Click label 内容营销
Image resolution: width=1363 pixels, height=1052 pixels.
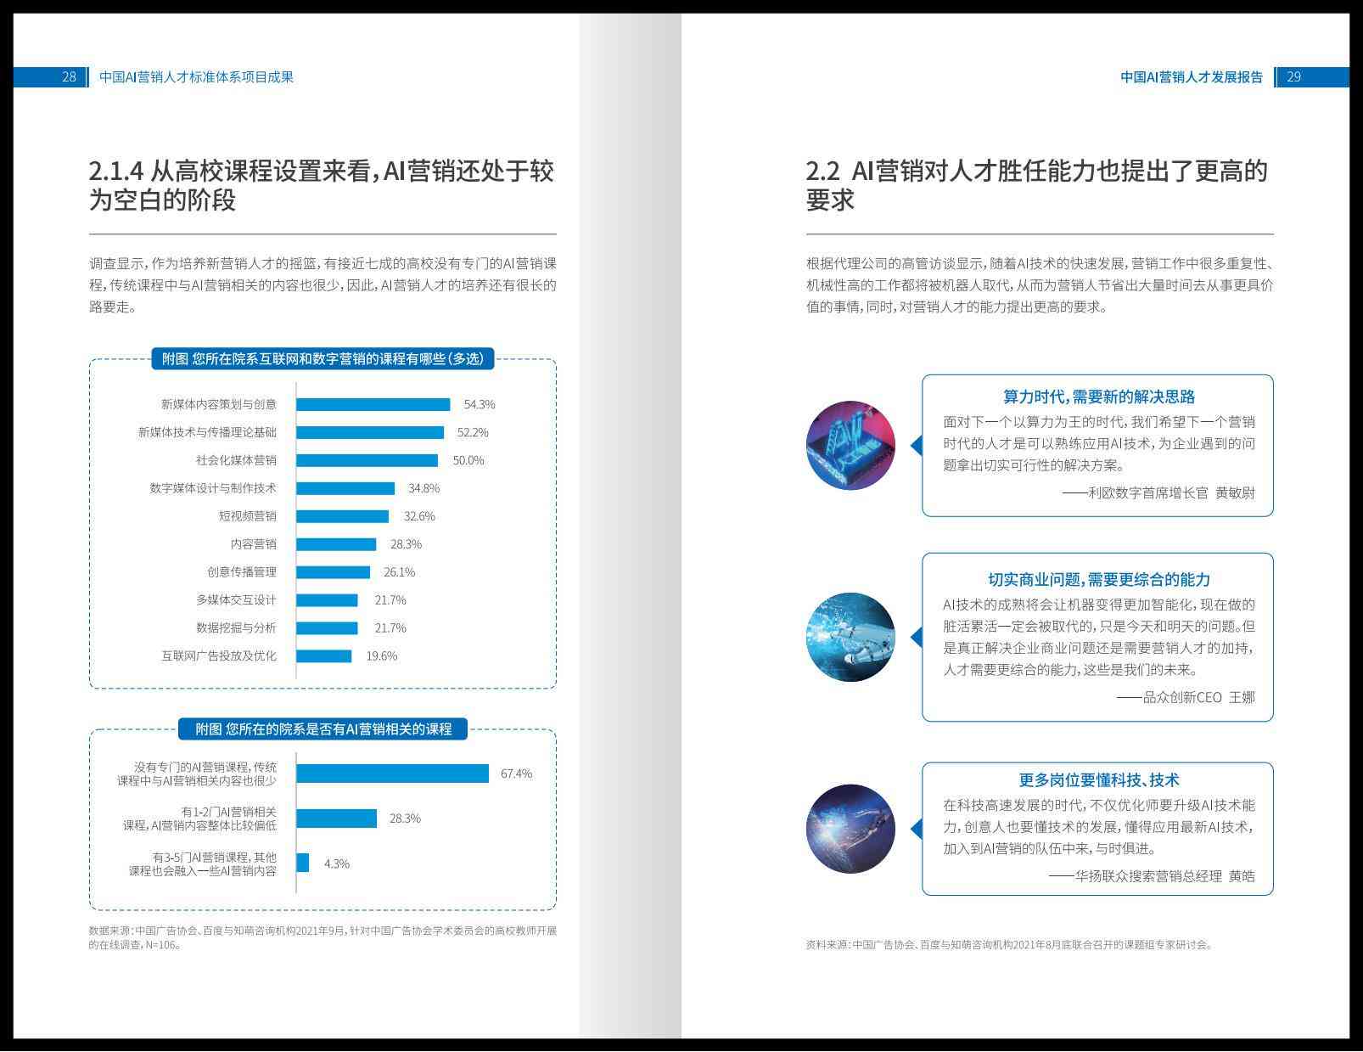[x=254, y=544]
